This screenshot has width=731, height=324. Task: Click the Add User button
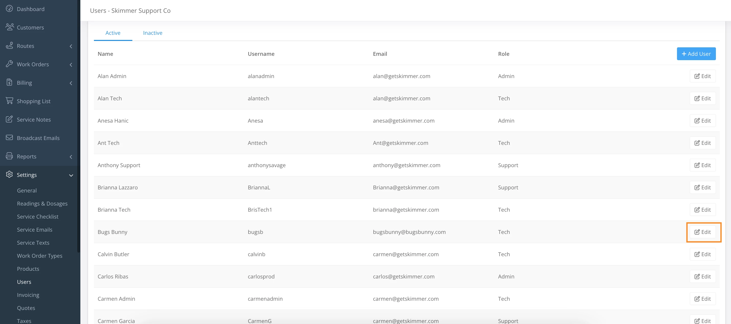pyautogui.click(x=696, y=54)
